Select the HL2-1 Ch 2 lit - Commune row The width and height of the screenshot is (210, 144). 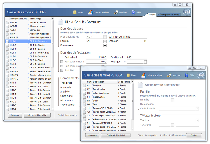(29, 56)
